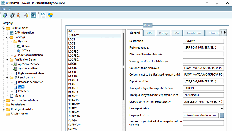Switch to the Translations tab
The image size is (232, 131).
click(194, 33)
